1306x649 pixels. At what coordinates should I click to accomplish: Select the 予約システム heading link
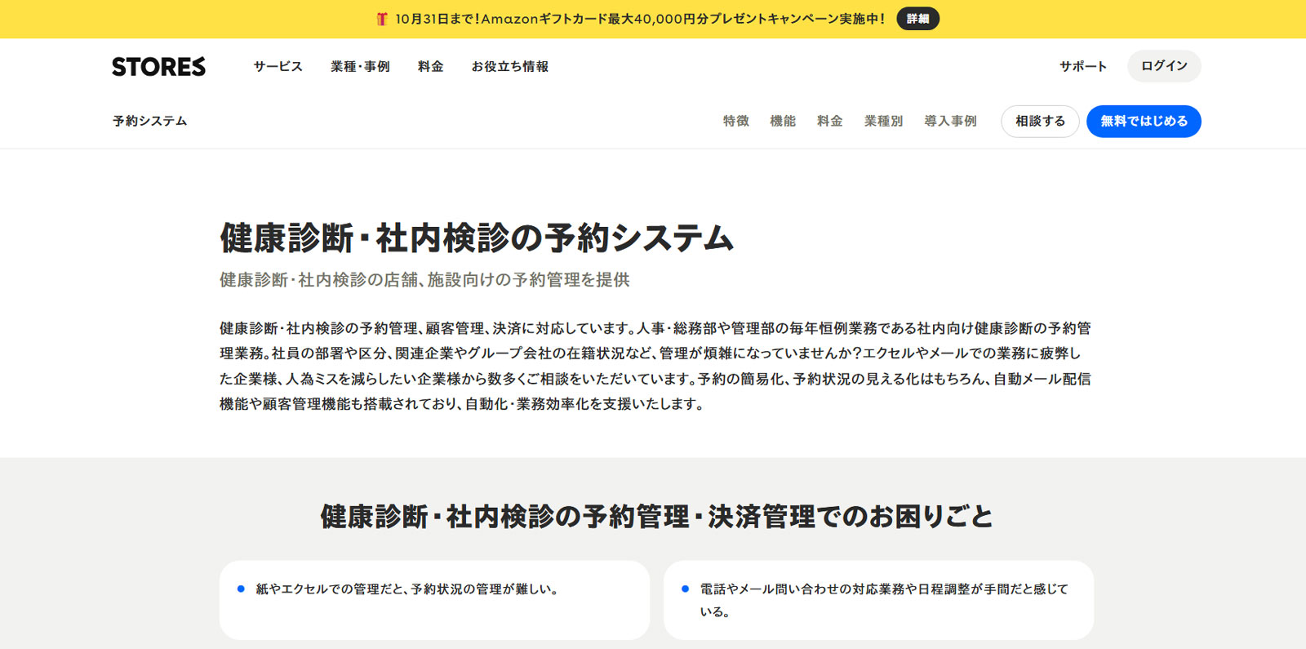click(x=150, y=121)
